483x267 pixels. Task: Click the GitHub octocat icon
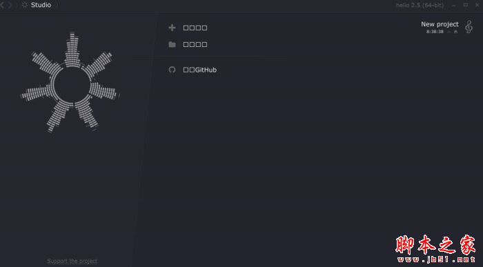pos(172,70)
